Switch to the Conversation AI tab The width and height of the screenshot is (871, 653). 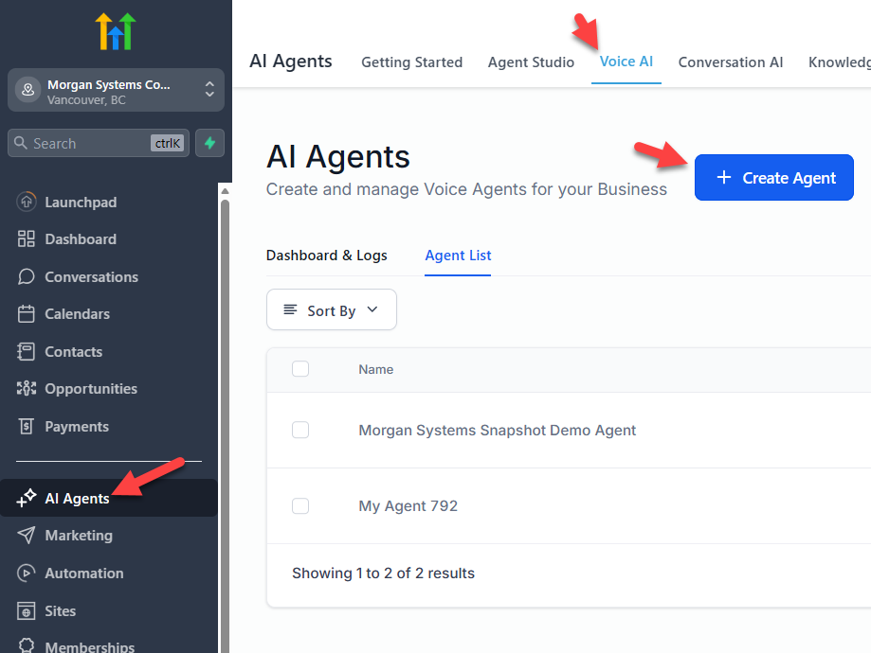[x=731, y=62]
